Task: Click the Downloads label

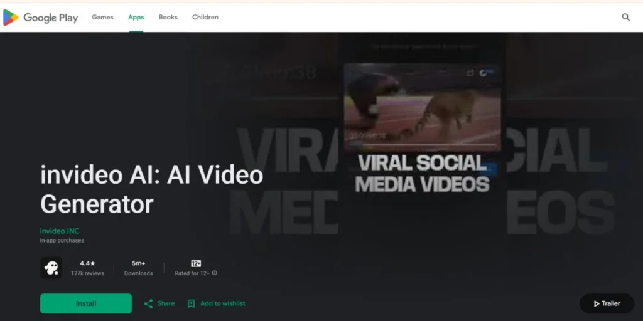Action: (139, 273)
